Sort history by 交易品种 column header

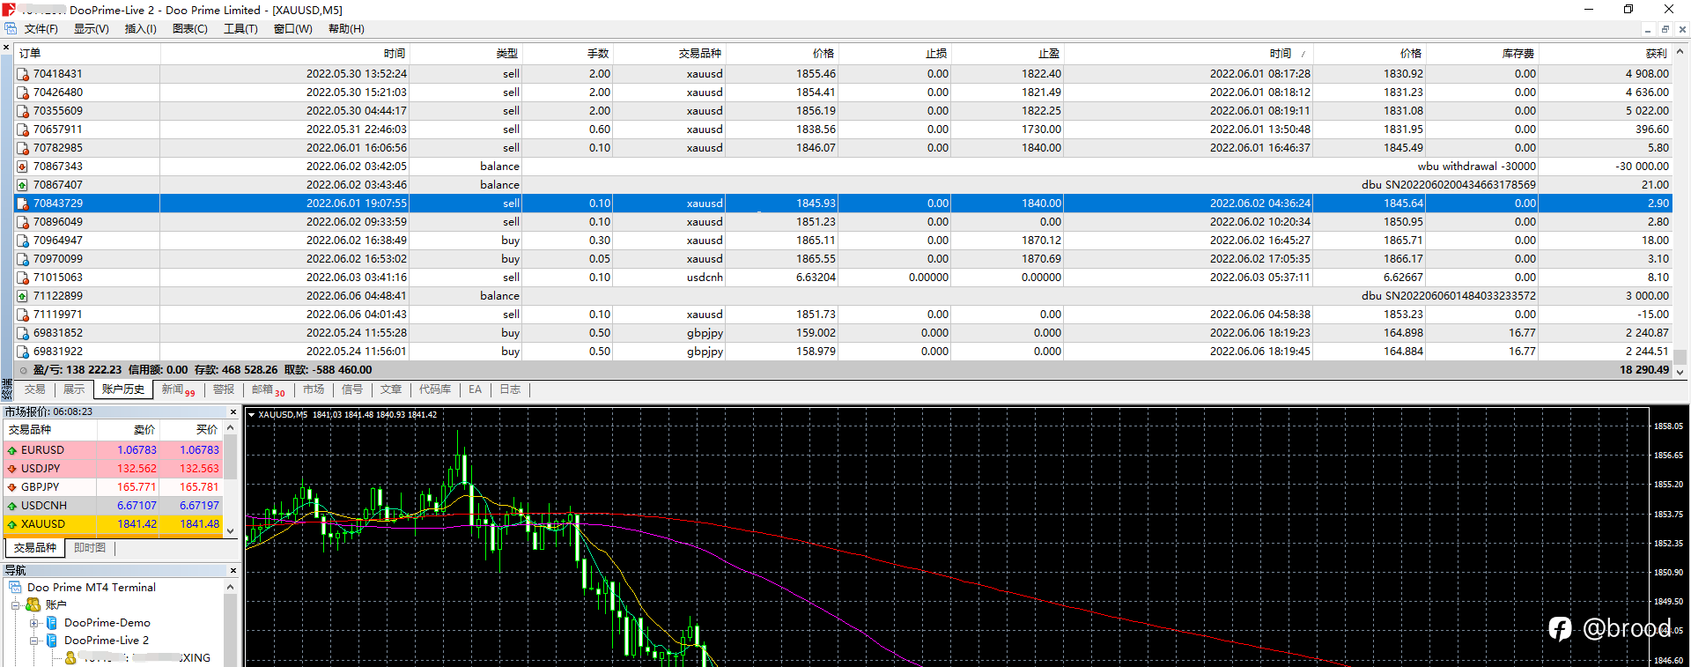click(x=668, y=54)
